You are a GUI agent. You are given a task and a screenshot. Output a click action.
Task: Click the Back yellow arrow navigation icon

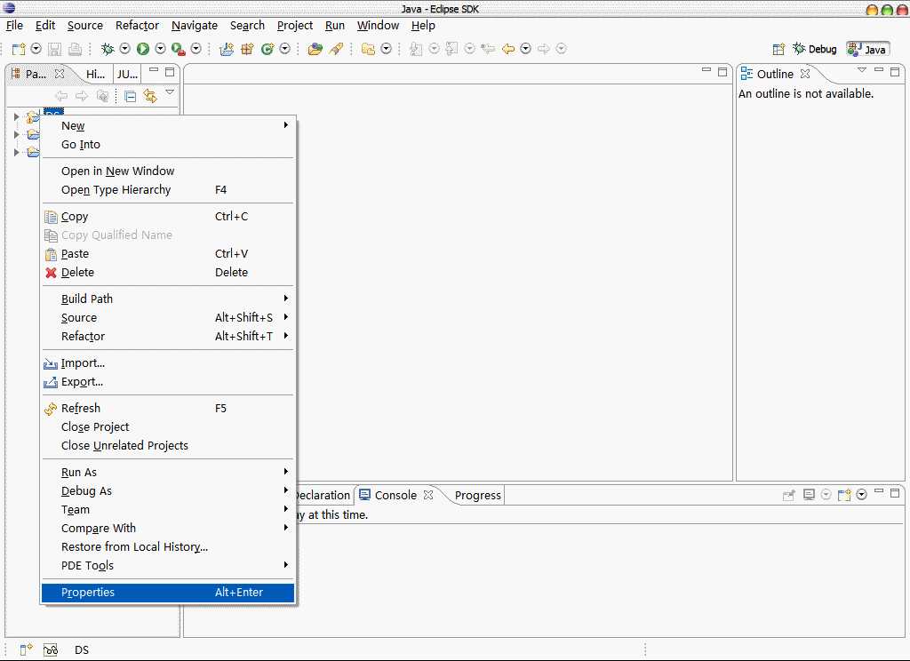(x=508, y=50)
